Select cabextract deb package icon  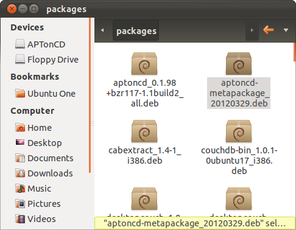tap(144, 131)
